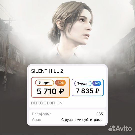Click the orange -30% discount badge
This screenshot has width=135, height=135.
click(60, 83)
